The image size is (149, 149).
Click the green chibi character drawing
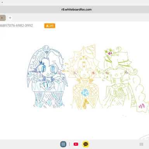pyautogui.click(x=124, y=80)
